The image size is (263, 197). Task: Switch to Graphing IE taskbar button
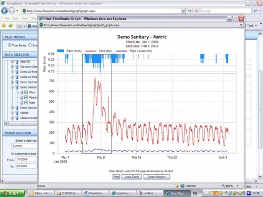pyautogui.click(x=123, y=193)
